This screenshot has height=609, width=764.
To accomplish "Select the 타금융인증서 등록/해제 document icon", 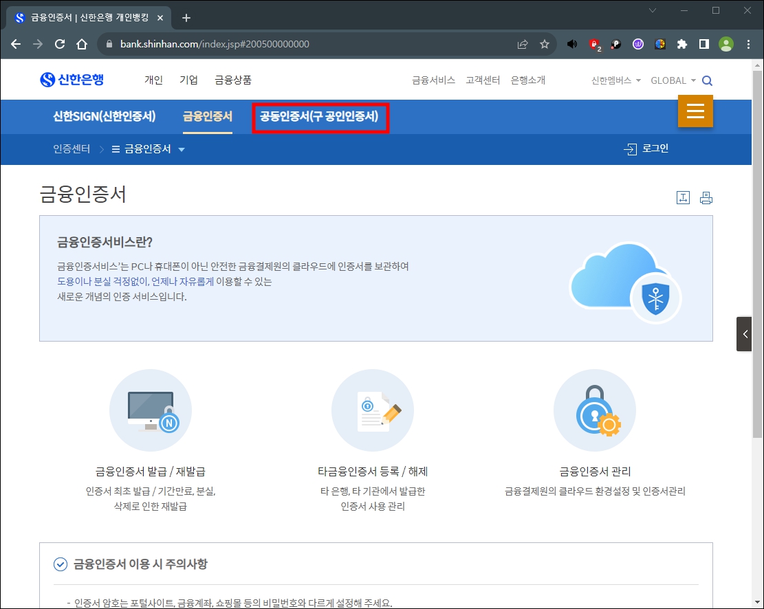I will 373,410.
